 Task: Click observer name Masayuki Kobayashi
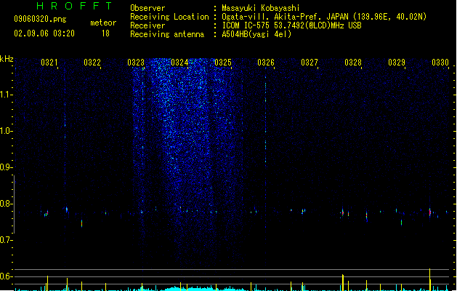coord(261,8)
